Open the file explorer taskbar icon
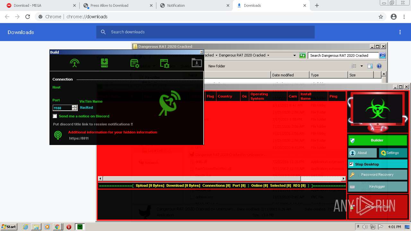Image resolution: width=411 pixels, height=231 pixels. pos(36,227)
